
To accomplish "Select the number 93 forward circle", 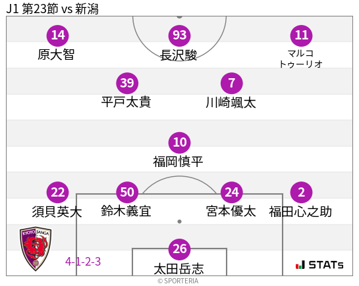I will click(179, 36).
